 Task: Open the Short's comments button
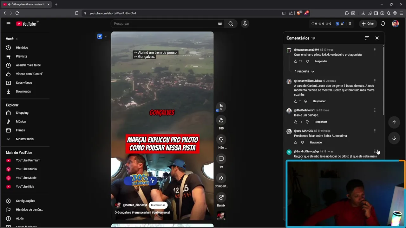click(221, 159)
